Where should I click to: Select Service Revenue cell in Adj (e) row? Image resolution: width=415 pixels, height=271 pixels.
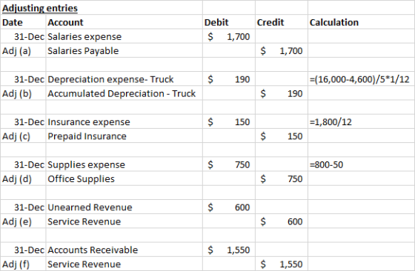(124, 221)
